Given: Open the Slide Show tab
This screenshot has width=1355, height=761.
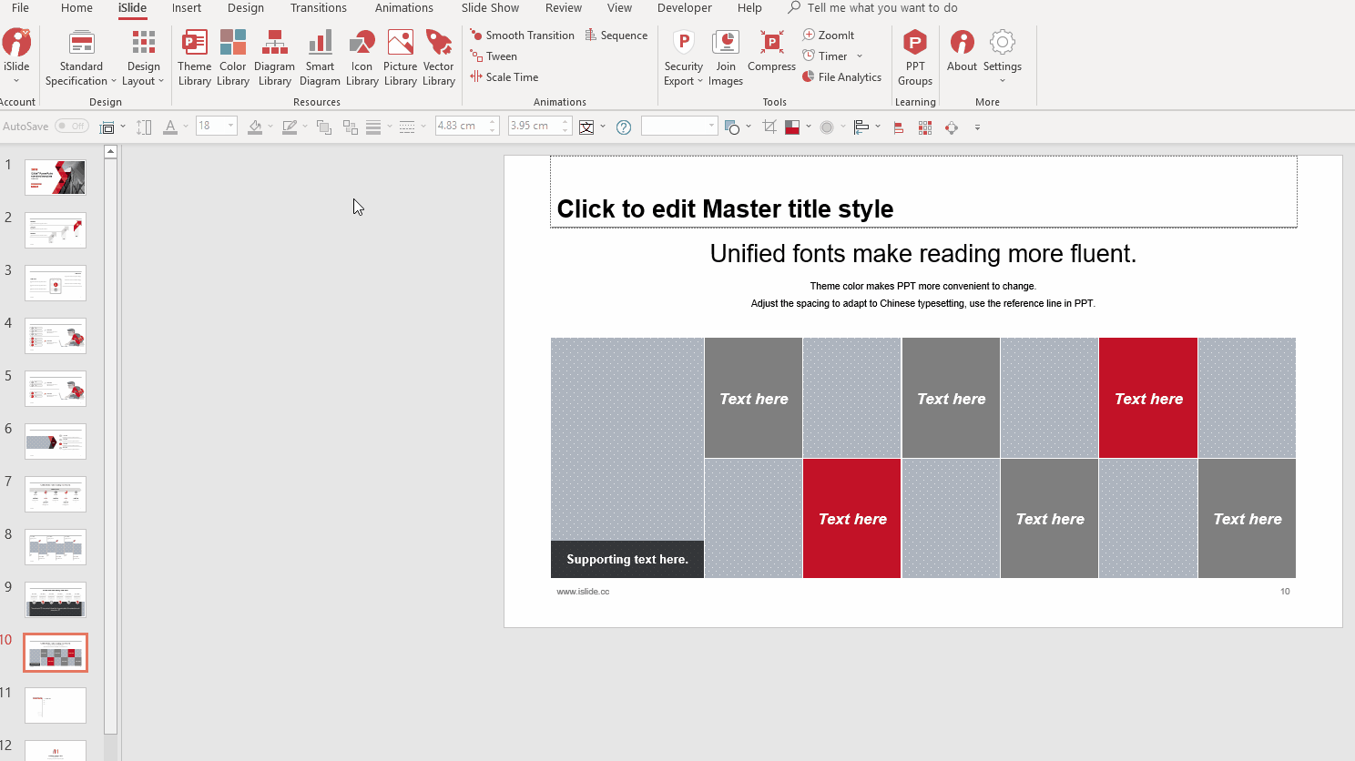Looking at the screenshot, I should point(490,8).
